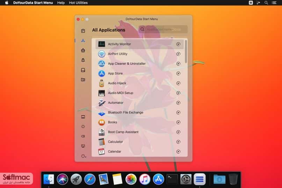Screen dimensions: 282x188
Task: Open Terminal from the Dock
Action: coord(172,179)
